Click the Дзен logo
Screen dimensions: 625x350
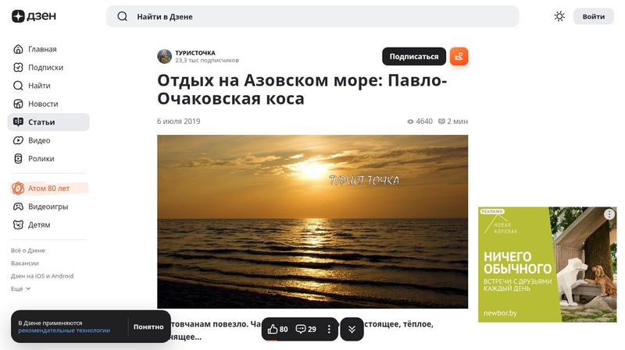click(x=34, y=16)
